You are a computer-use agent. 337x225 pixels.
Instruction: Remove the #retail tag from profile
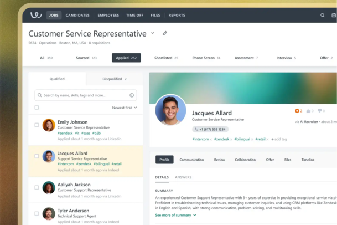pyautogui.click(x=268, y=139)
